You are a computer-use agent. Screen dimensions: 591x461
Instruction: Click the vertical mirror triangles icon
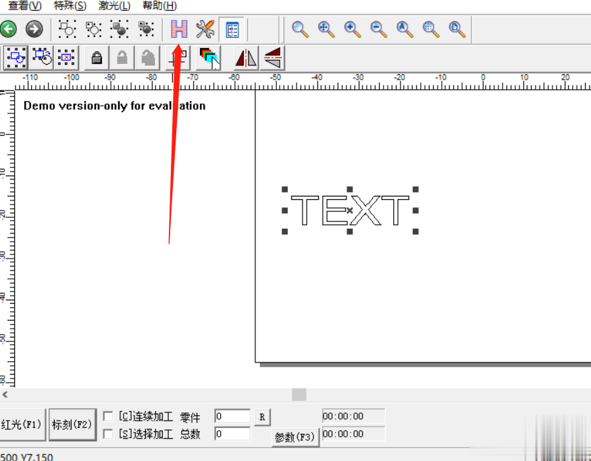pos(272,58)
